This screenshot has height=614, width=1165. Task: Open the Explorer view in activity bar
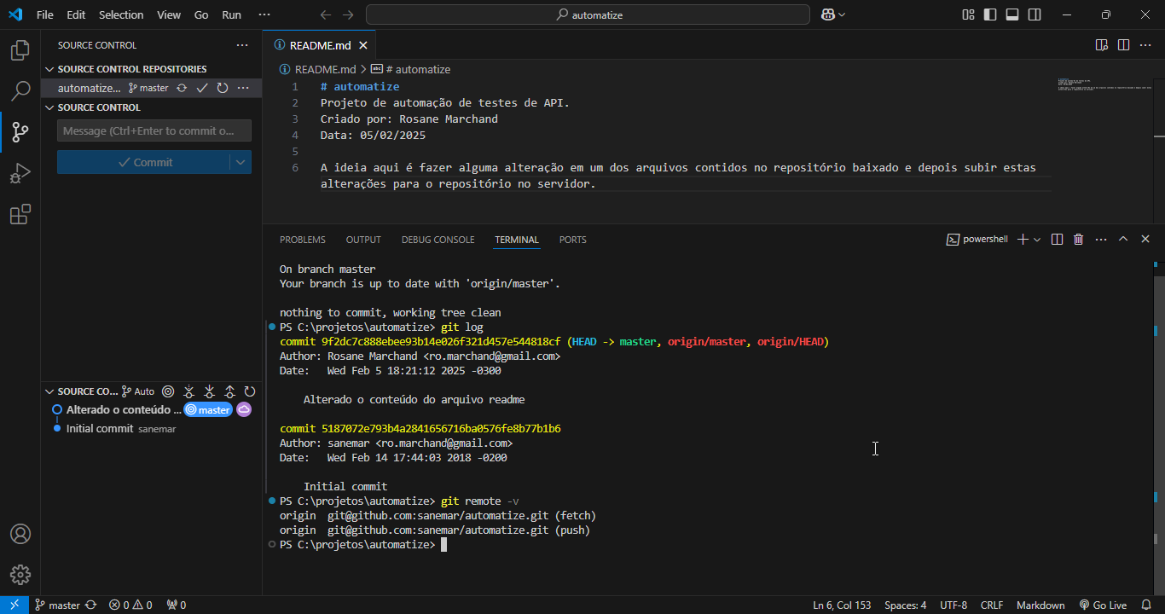click(20, 50)
